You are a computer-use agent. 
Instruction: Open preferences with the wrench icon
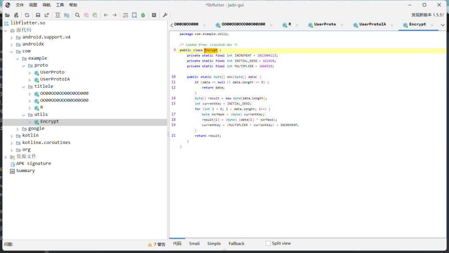pos(165,15)
